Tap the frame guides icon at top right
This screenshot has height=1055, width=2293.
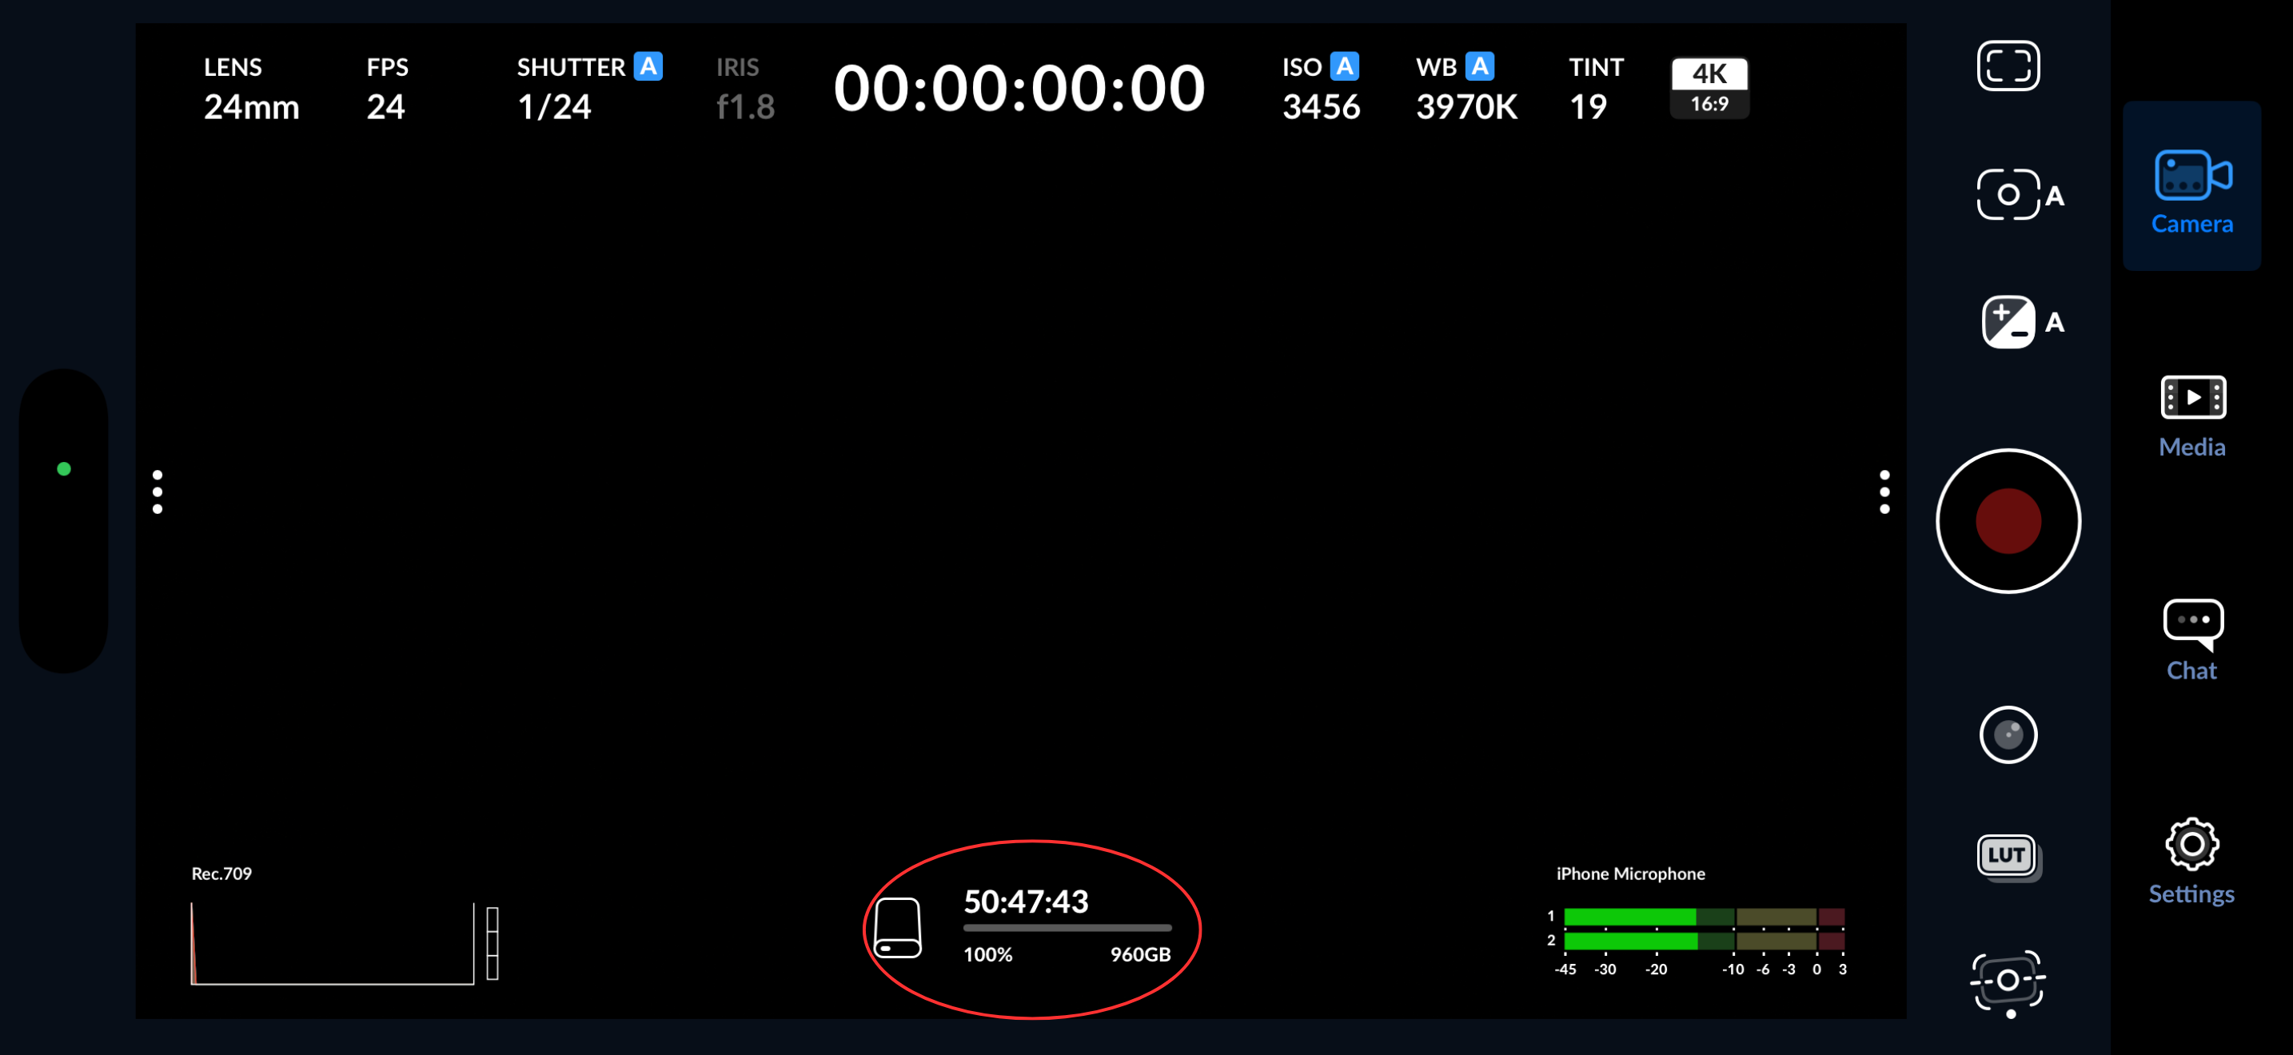(2008, 66)
